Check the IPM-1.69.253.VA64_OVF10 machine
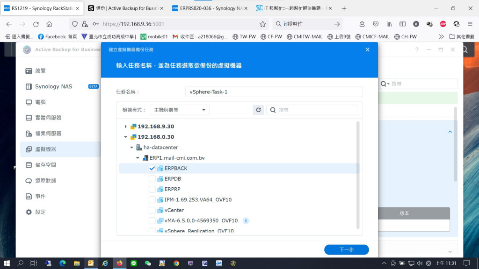 pos(152,200)
